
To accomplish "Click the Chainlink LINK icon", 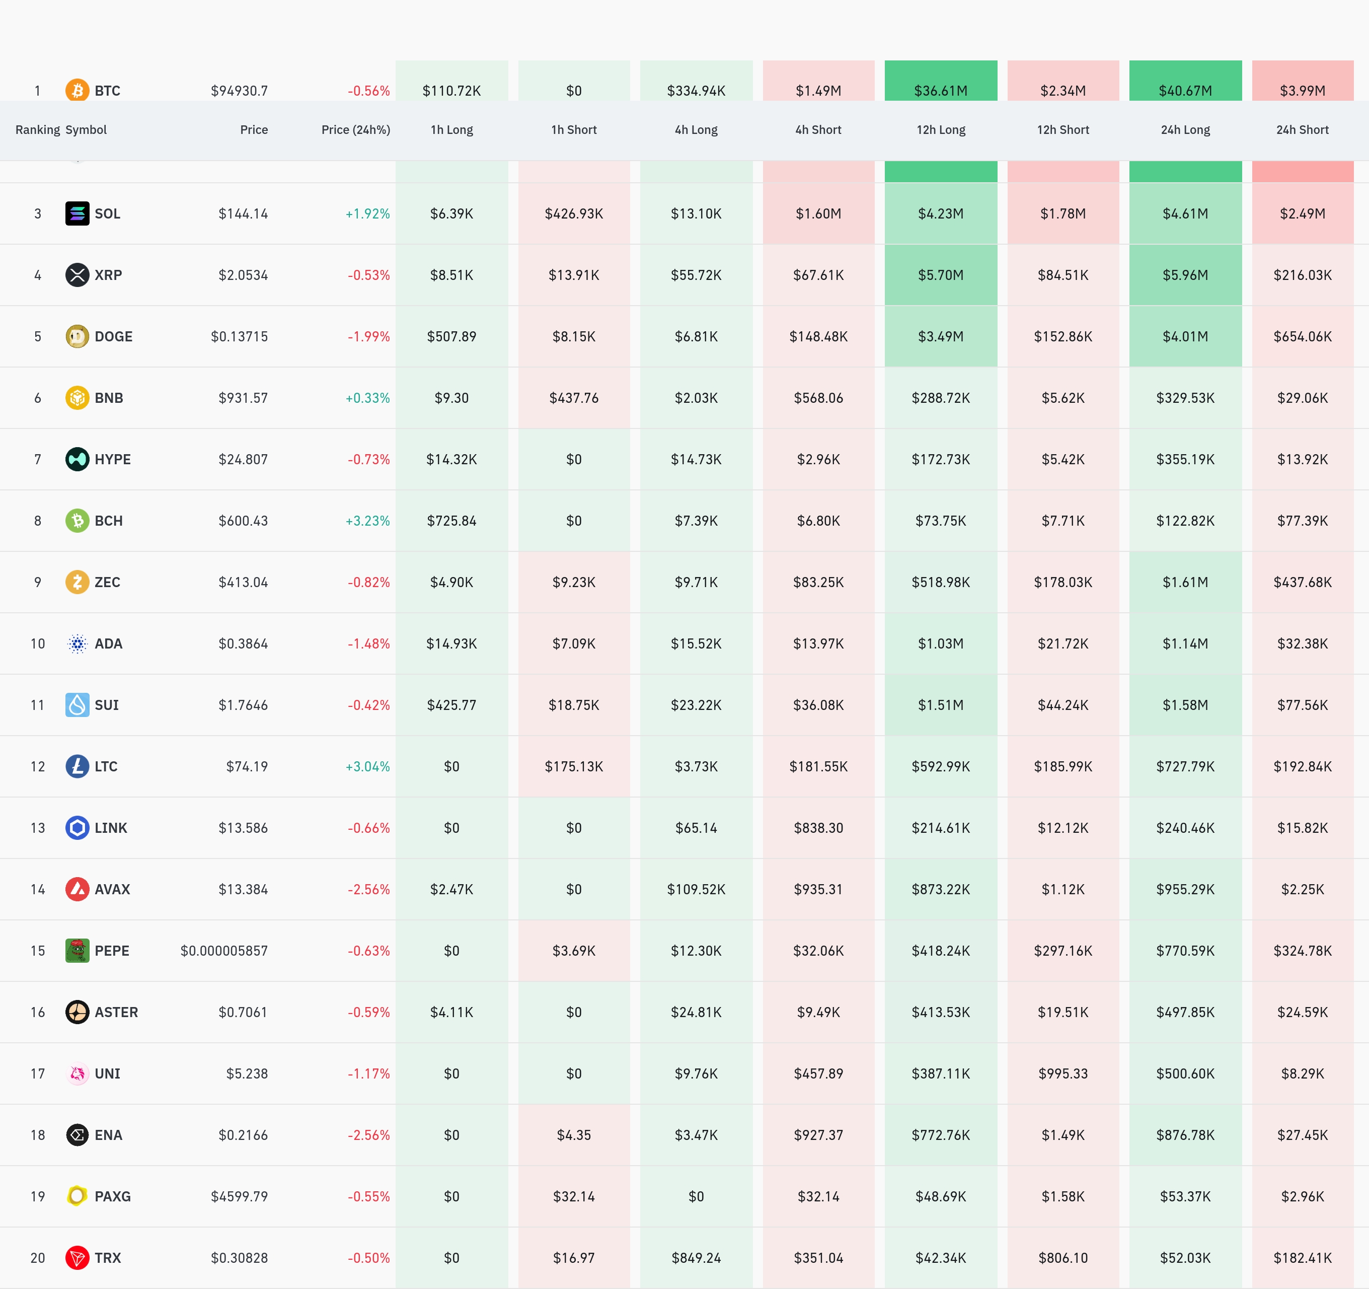I will (77, 827).
